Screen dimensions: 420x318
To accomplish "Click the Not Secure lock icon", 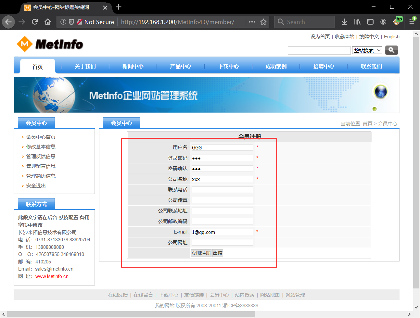I will pos(80,22).
